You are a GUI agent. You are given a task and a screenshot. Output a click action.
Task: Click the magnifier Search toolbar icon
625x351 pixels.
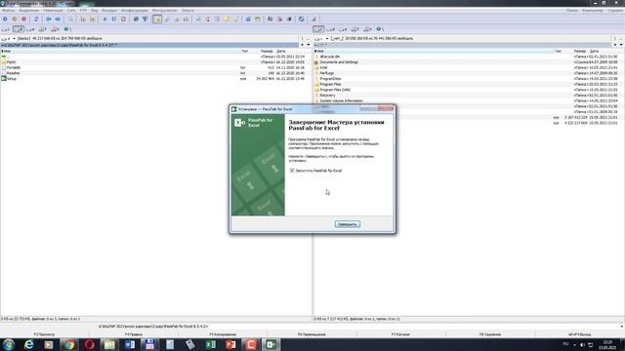click(x=167, y=19)
